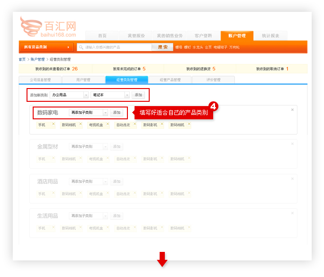The width and height of the screenshot is (324, 277).
Task: Remove the 自动洗衣 tag under 数码家电
Action: pyautogui.click(x=135, y=124)
